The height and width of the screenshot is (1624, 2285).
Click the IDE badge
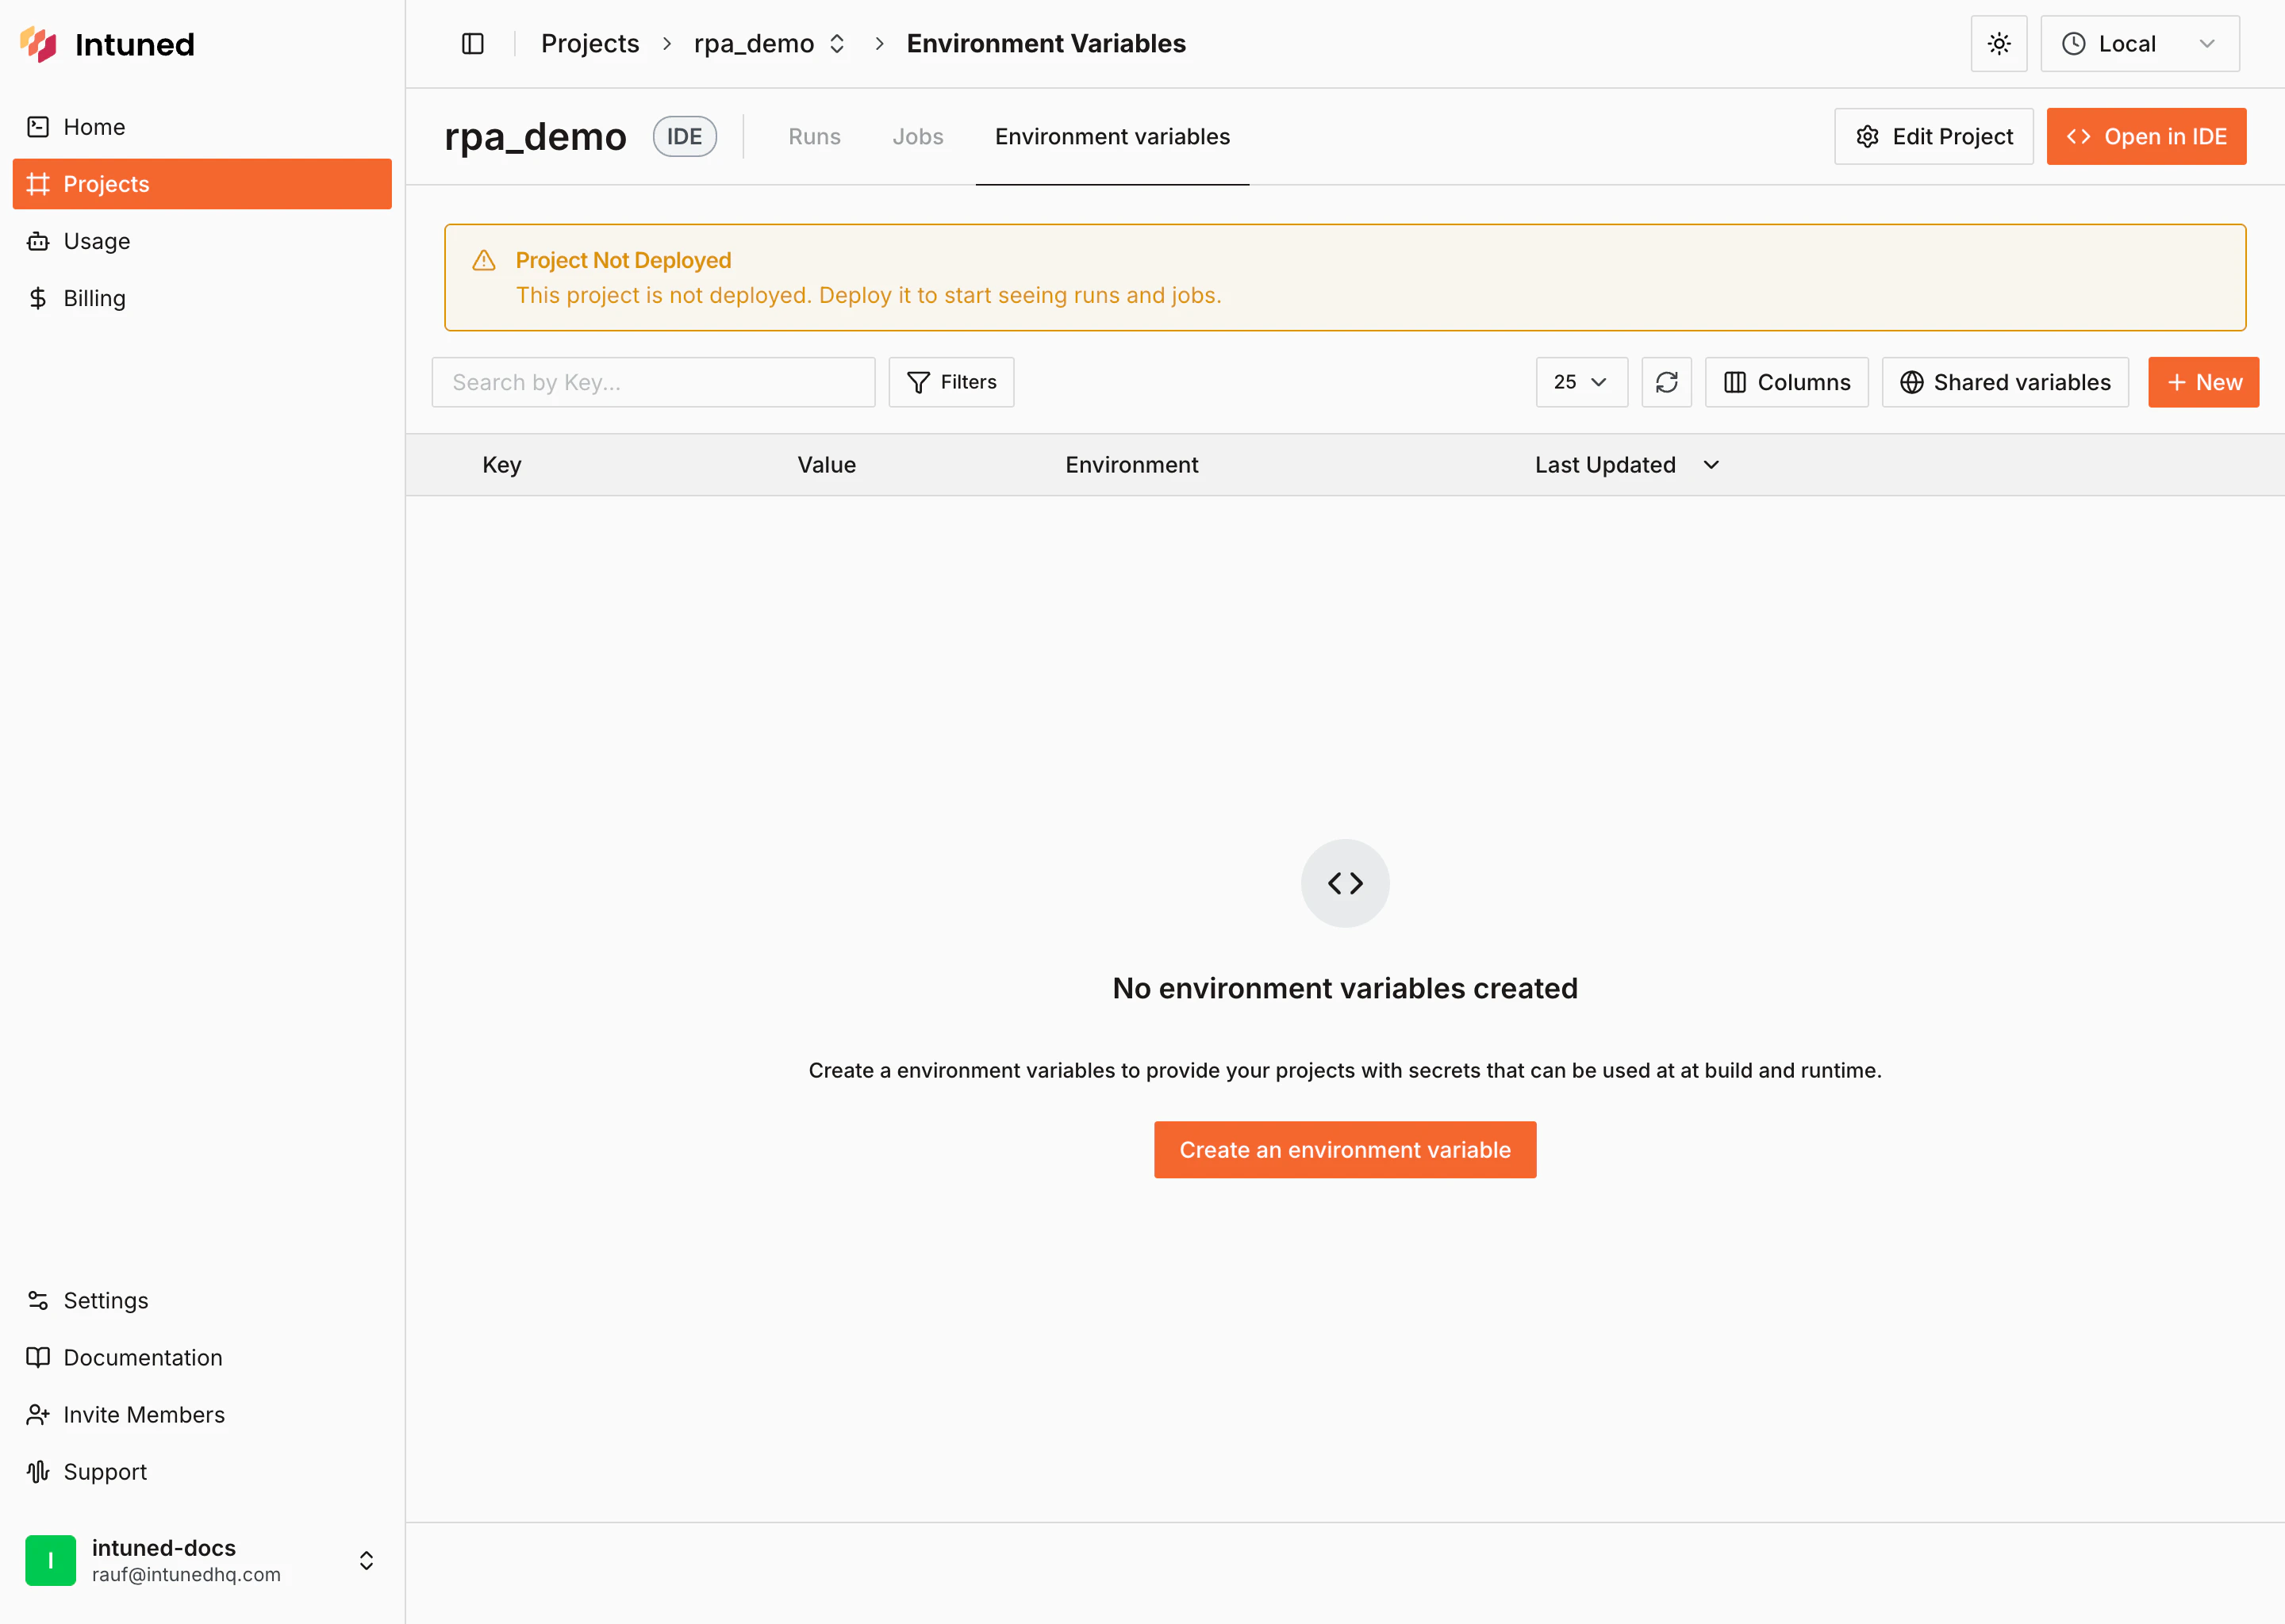pos(684,137)
